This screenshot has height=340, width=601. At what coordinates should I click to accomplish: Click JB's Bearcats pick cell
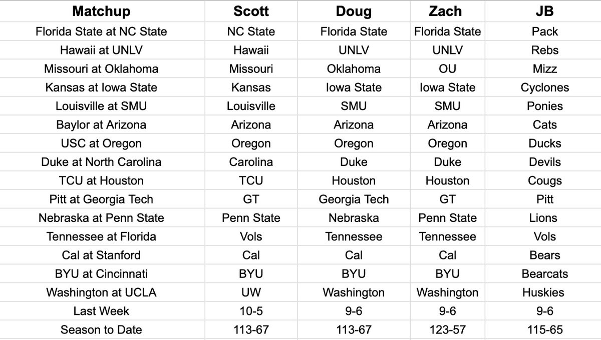[x=544, y=274]
